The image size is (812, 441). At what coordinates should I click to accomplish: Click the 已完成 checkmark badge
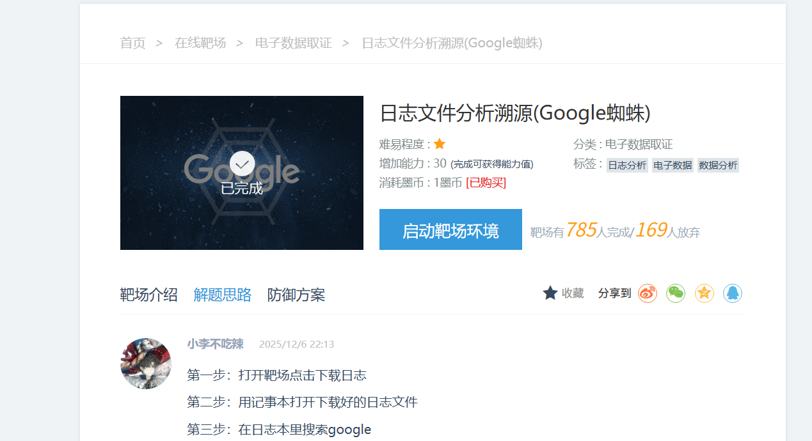(x=242, y=164)
